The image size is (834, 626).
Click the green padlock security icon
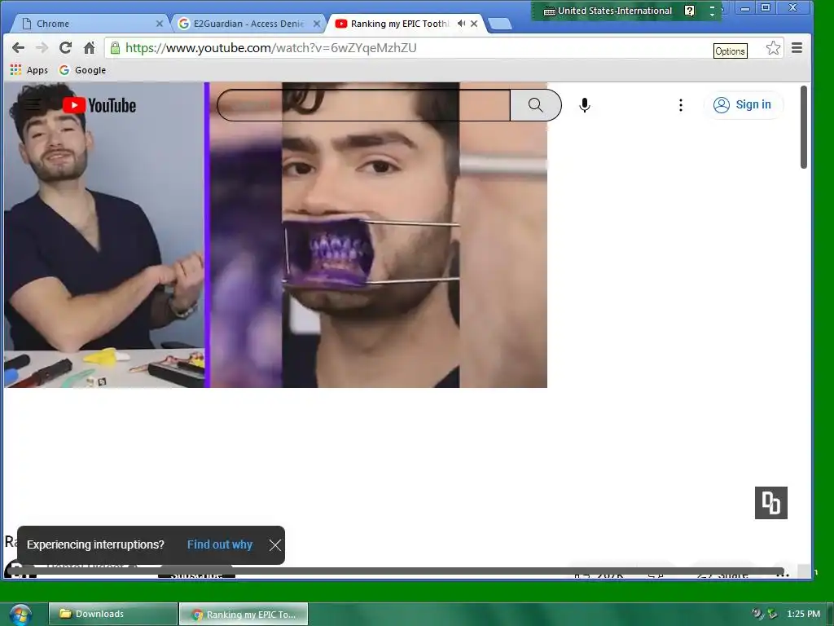(x=115, y=48)
